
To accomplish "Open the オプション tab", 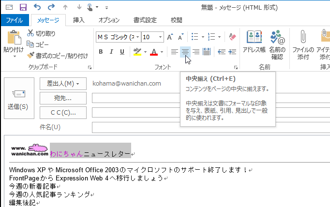I will (109, 20).
